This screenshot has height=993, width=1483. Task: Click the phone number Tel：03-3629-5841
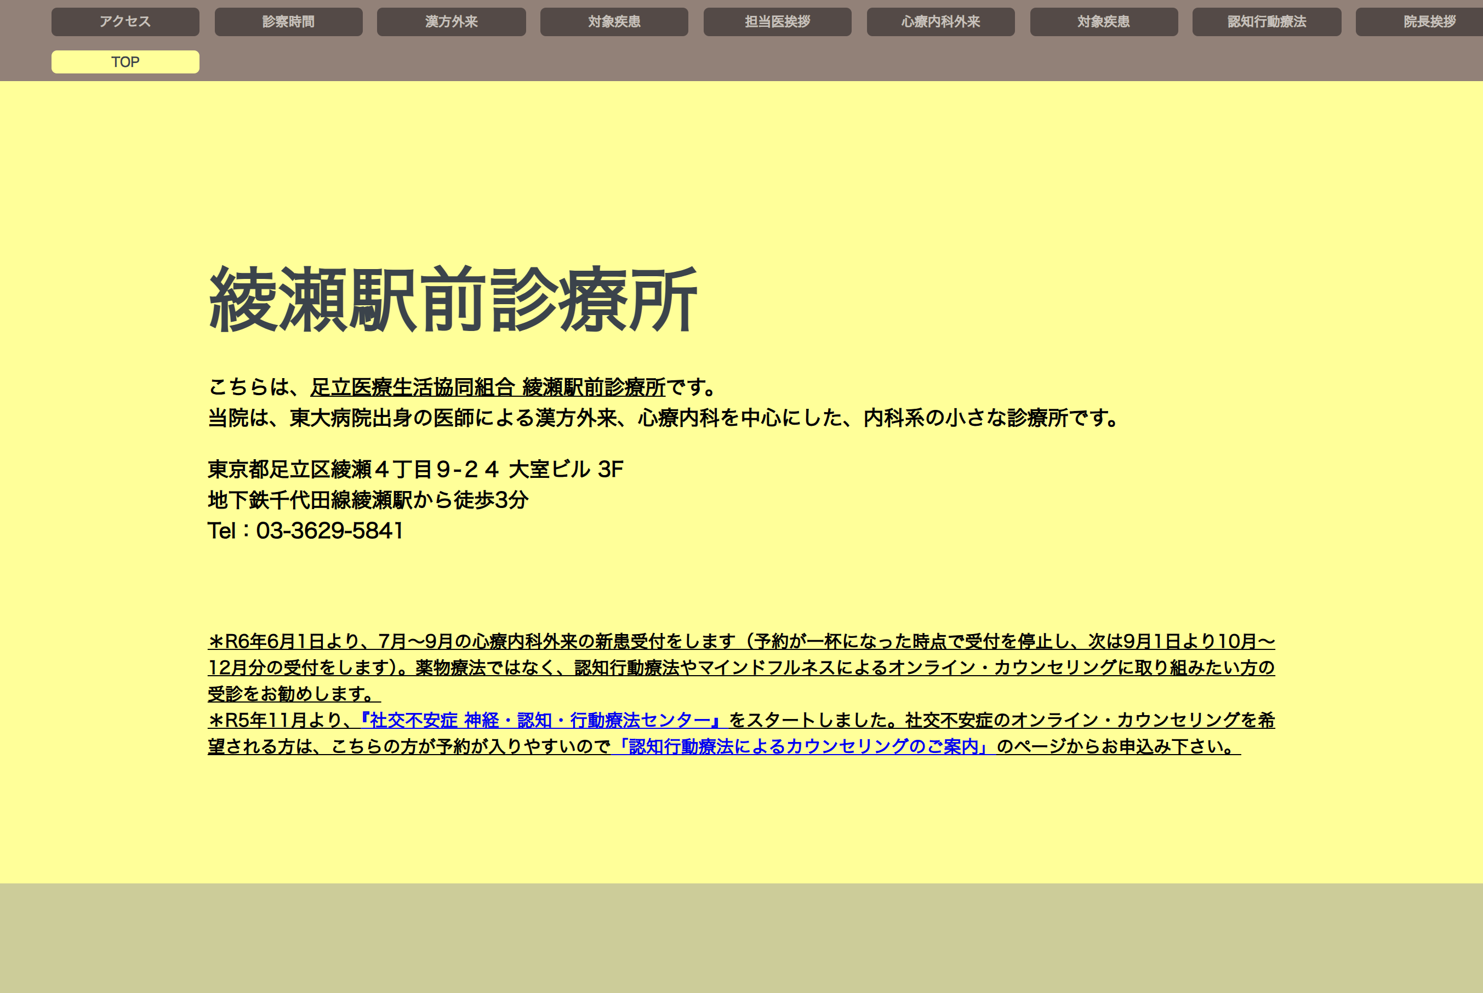coord(306,530)
